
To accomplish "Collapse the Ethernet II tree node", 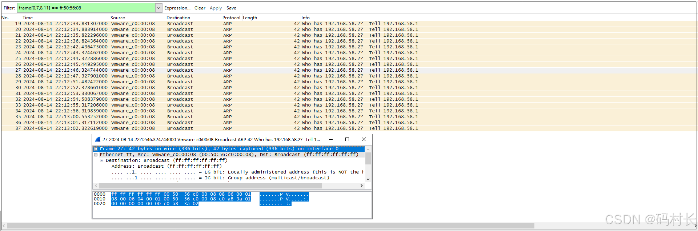I will pos(96,155).
